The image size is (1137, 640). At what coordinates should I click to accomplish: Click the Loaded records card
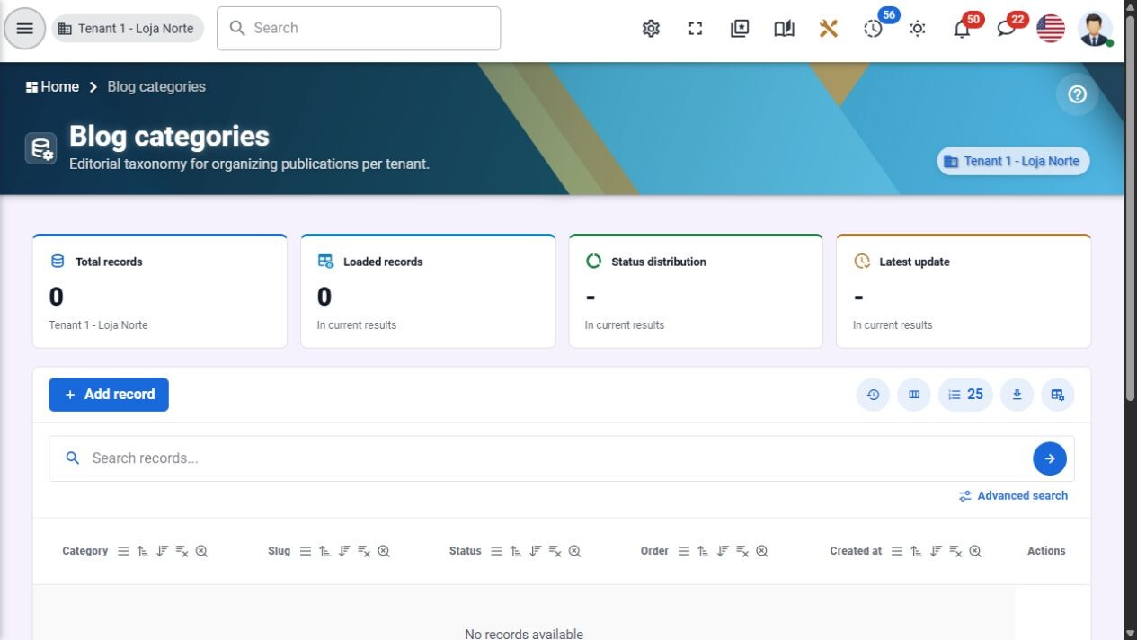click(428, 291)
